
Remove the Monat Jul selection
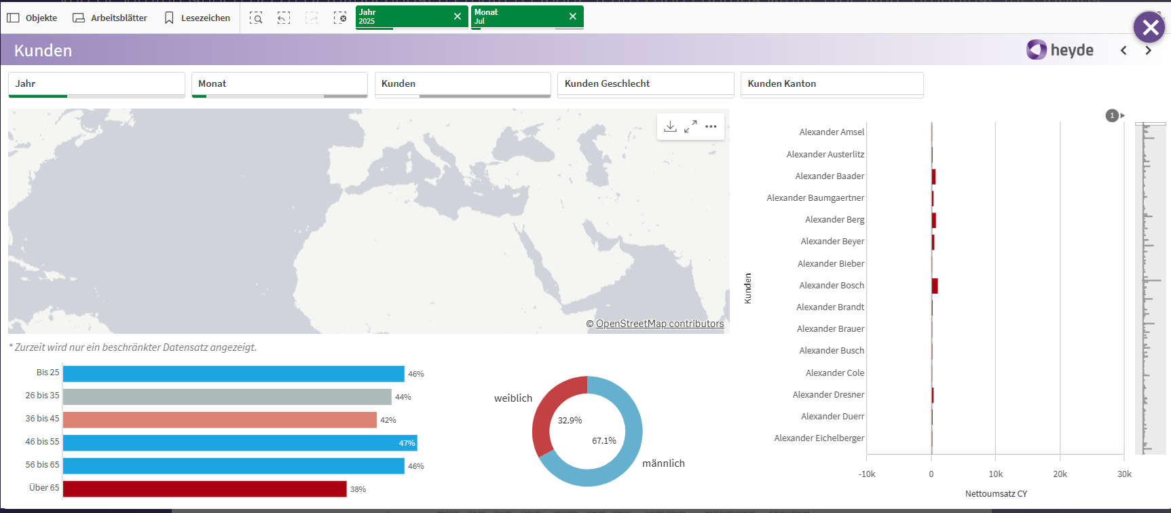pyautogui.click(x=572, y=16)
